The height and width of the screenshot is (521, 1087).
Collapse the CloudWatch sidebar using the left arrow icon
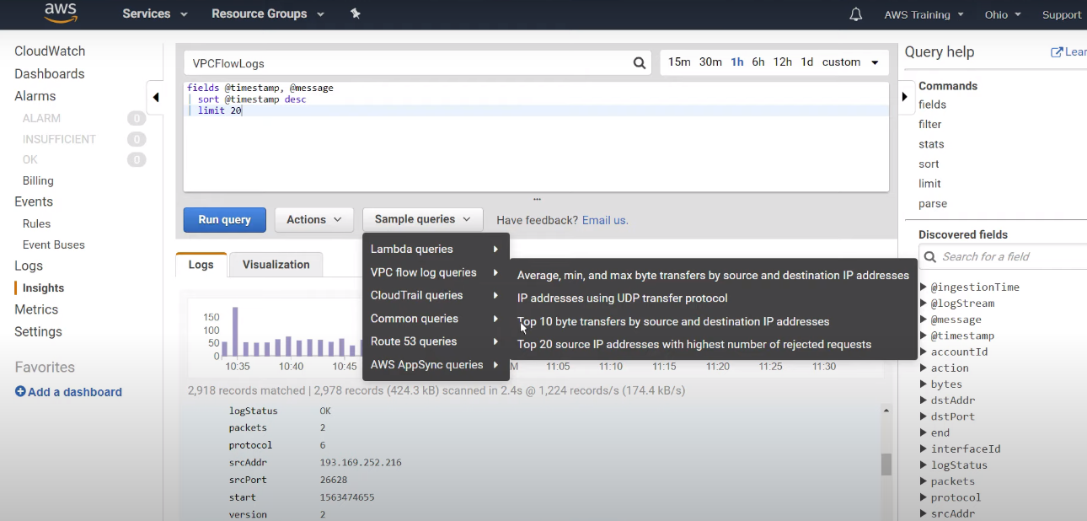tap(155, 97)
